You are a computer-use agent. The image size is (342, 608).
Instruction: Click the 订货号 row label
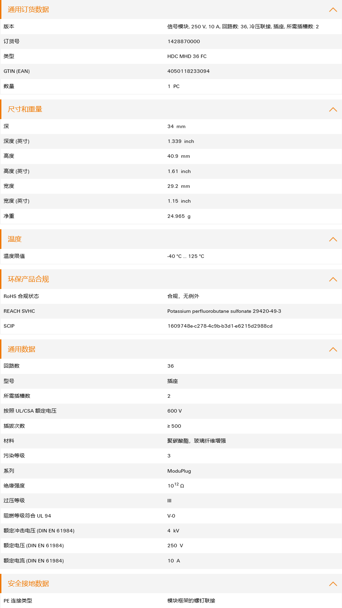click(x=11, y=41)
